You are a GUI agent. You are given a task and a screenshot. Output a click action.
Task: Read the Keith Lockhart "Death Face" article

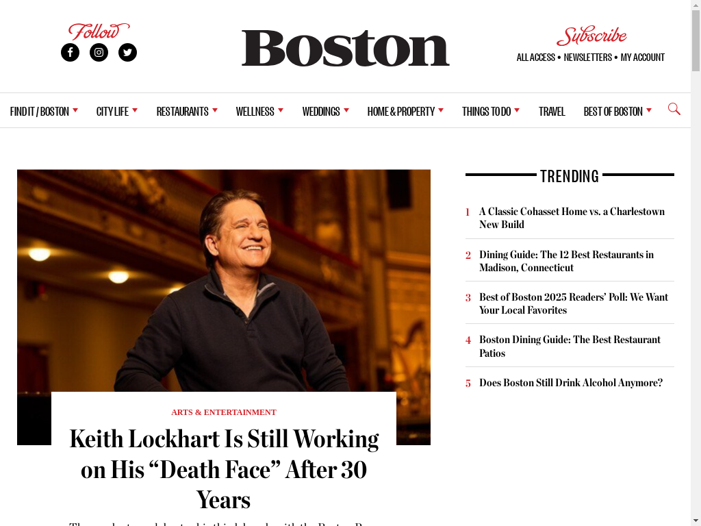coord(224,469)
